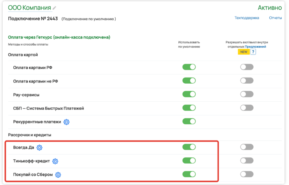Toggle default use of Рекуррентные платежи
Screen dimensions: 289x185
189,122
